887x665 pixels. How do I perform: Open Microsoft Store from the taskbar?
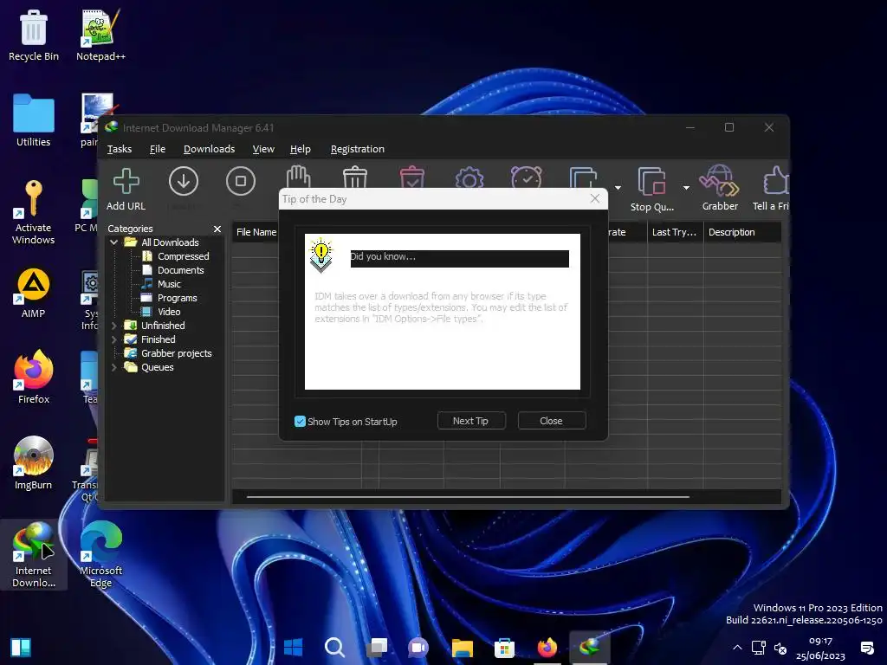(x=504, y=647)
